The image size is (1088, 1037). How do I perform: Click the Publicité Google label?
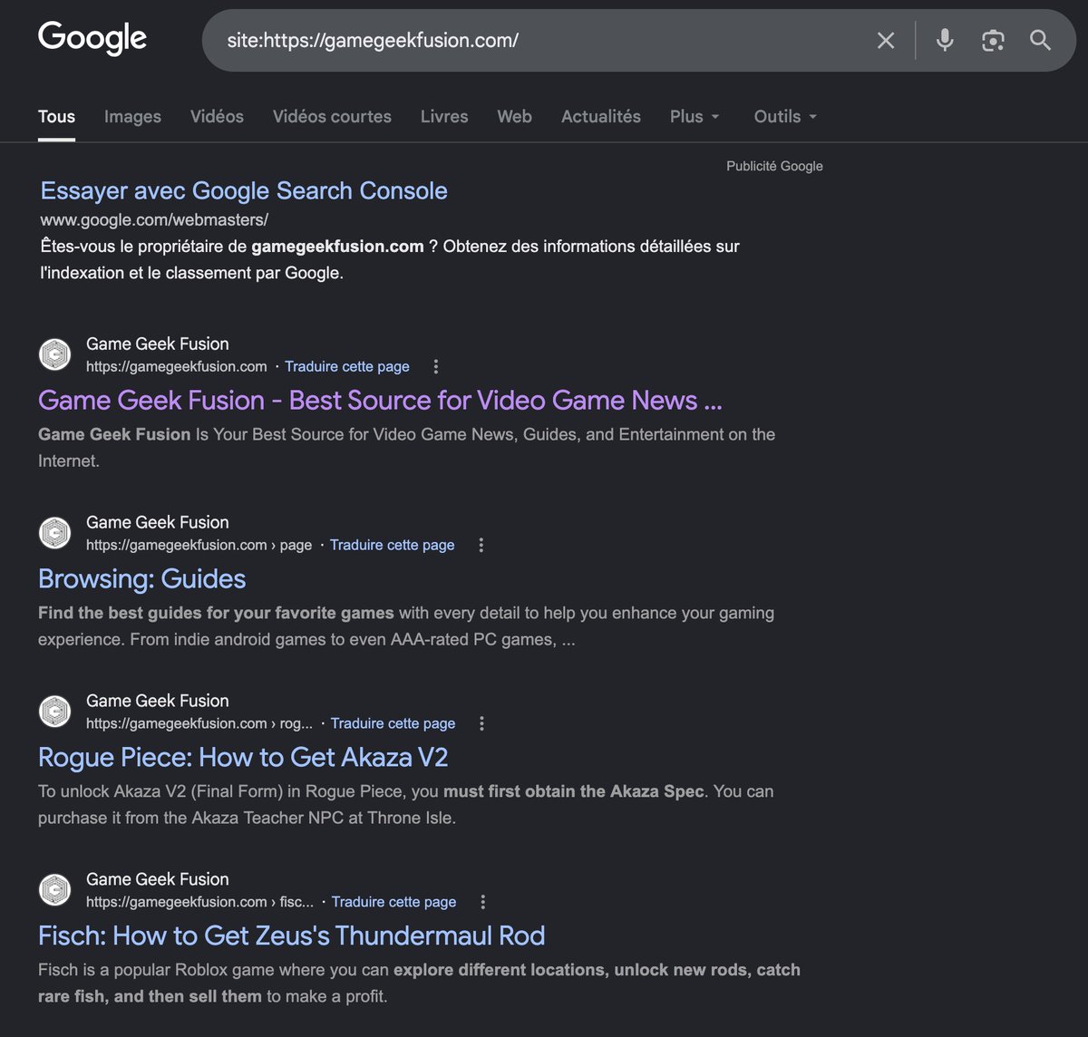774,166
